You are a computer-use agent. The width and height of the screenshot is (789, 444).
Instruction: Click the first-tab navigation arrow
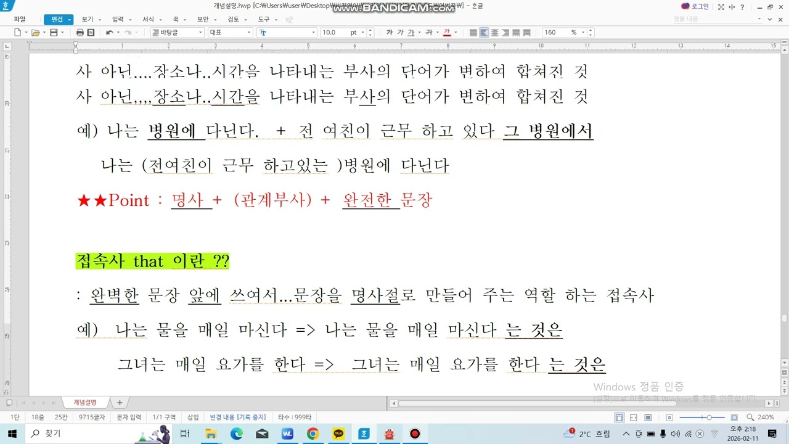[x=25, y=403]
